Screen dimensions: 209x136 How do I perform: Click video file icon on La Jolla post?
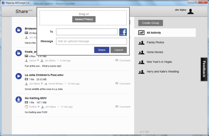[x=26, y=79]
